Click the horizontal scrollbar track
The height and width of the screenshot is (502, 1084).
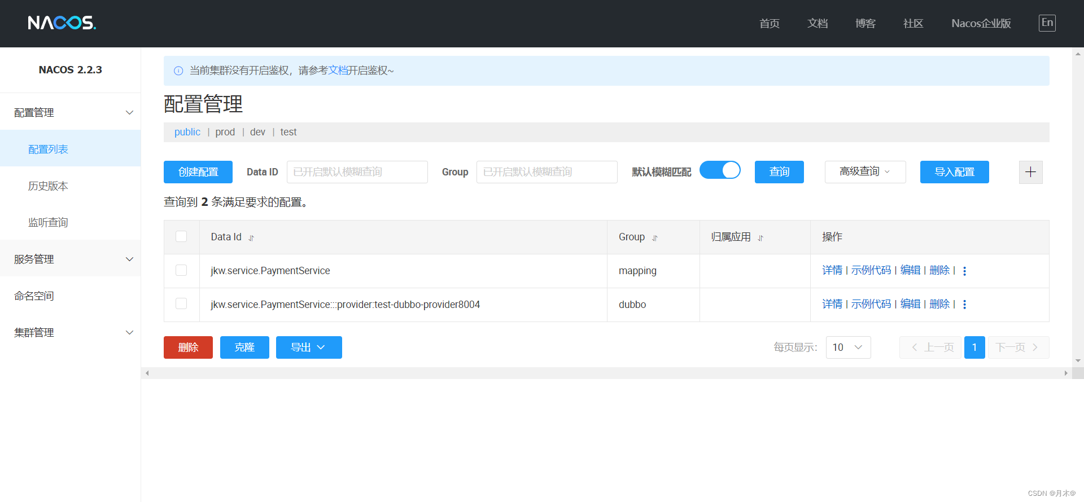tap(606, 373)
